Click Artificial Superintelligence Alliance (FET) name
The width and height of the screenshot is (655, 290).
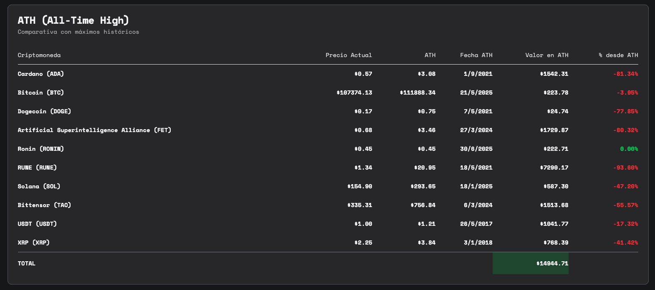94,130
